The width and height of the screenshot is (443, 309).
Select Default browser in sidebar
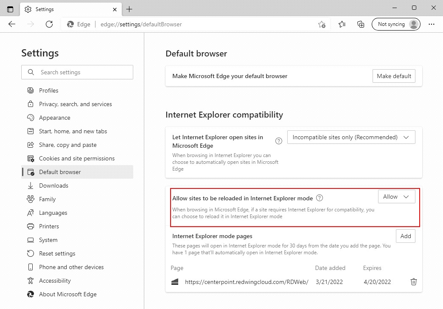pyautogui.click(x=77, y=172)
